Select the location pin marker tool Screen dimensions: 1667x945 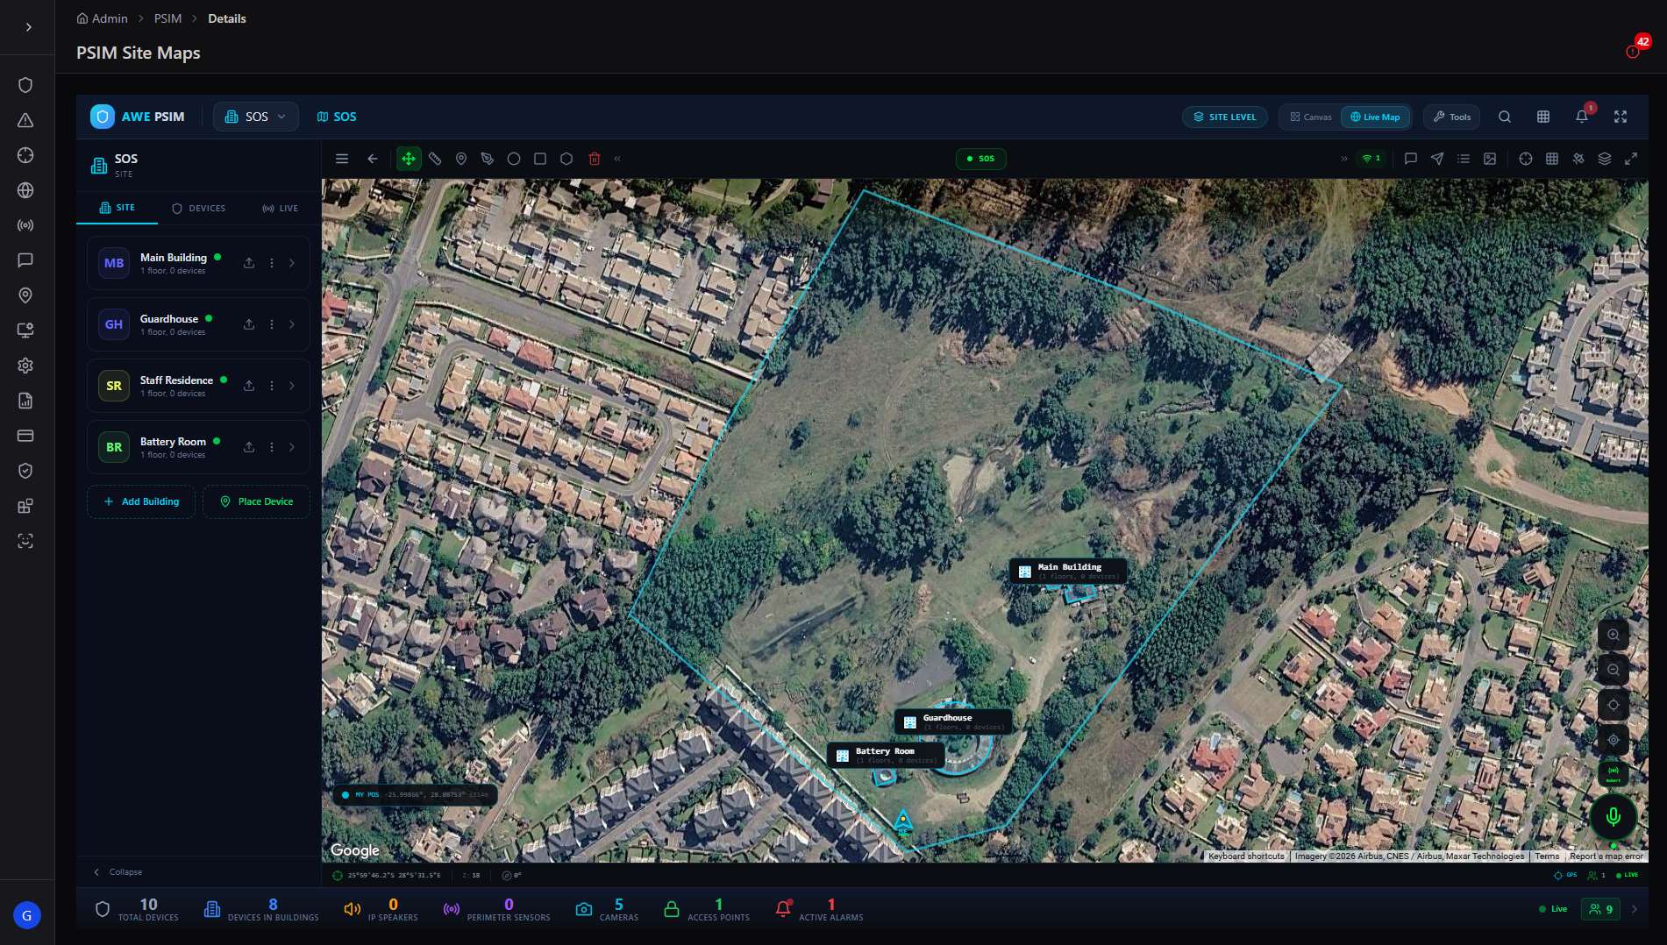461,159
